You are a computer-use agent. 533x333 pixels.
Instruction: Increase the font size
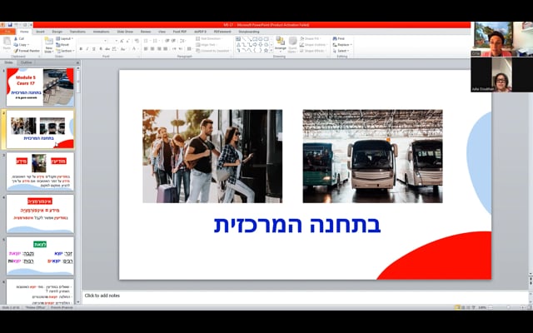122,41
